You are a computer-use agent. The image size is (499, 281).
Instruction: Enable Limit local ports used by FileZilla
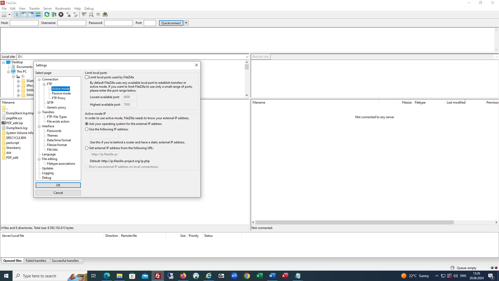[87, 77]
